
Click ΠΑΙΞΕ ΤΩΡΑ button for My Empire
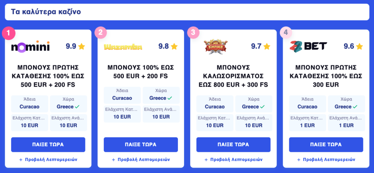(x=233, y=145)
